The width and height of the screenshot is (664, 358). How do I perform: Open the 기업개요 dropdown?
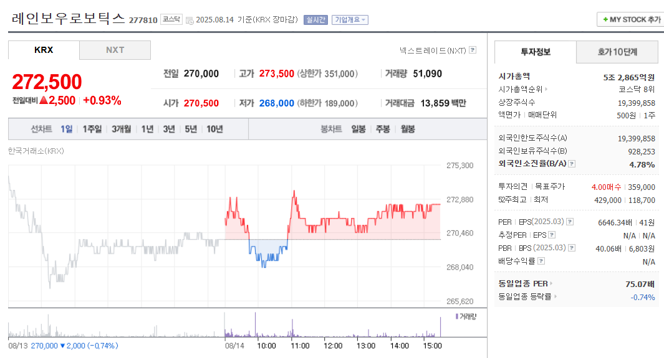(350, 20)
